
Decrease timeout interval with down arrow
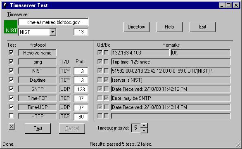point(144,130)
